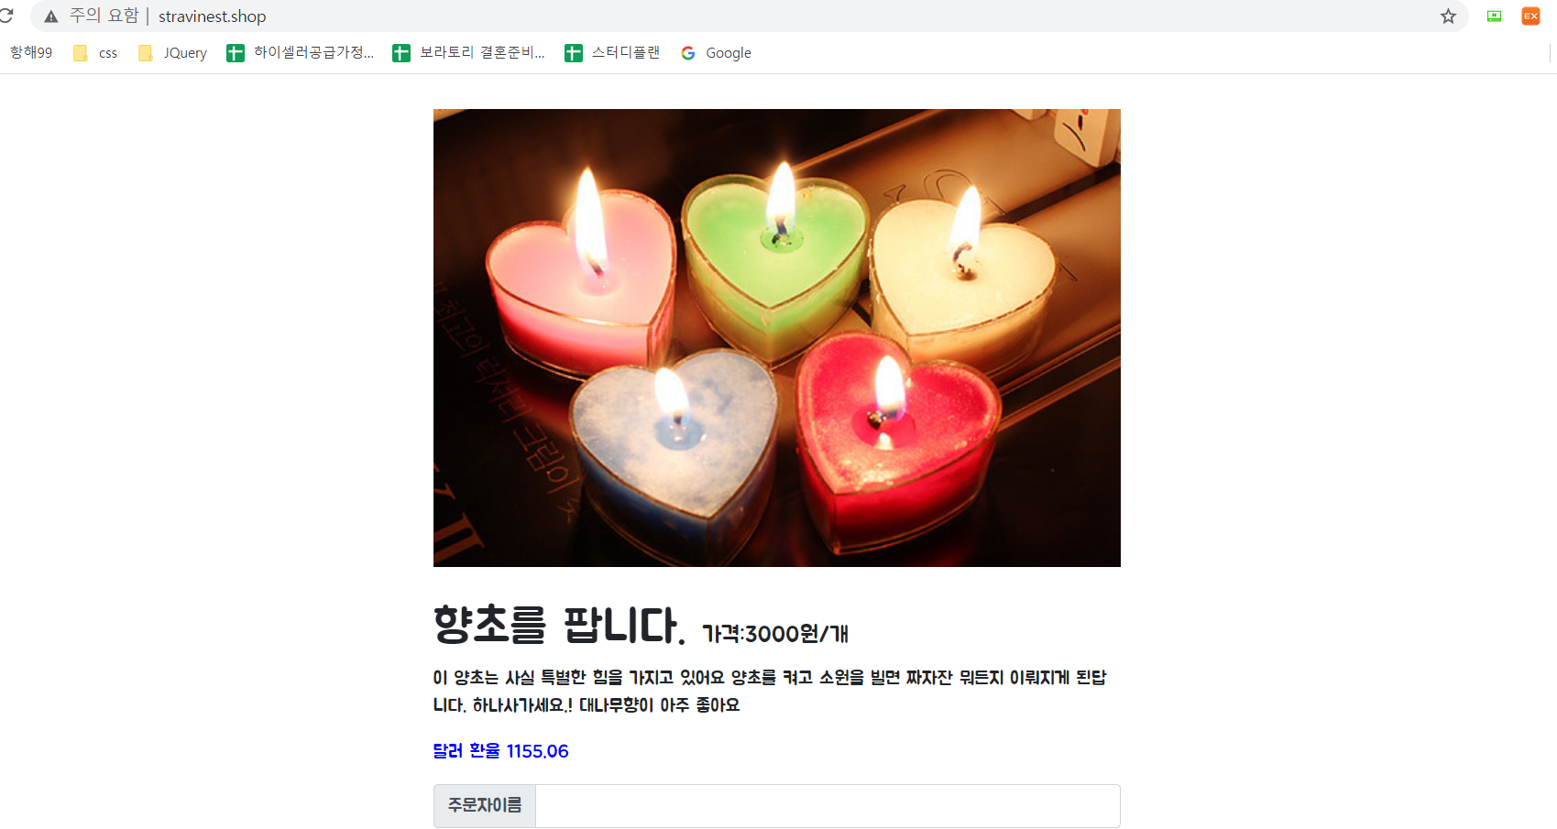Bookmark this page with the star icon
This screenshot has height=829, width=1557.
point(1448,16)
